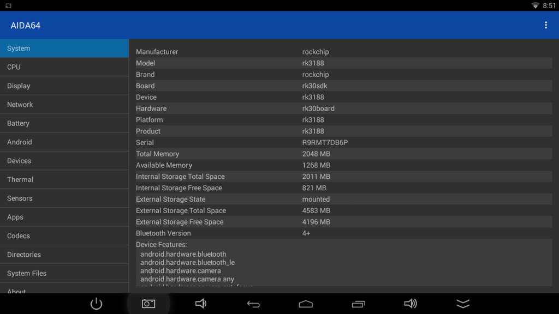Check the Wi-Fi status icon
This screenshot has width=559, height=314.
click(x=535, y=5)
